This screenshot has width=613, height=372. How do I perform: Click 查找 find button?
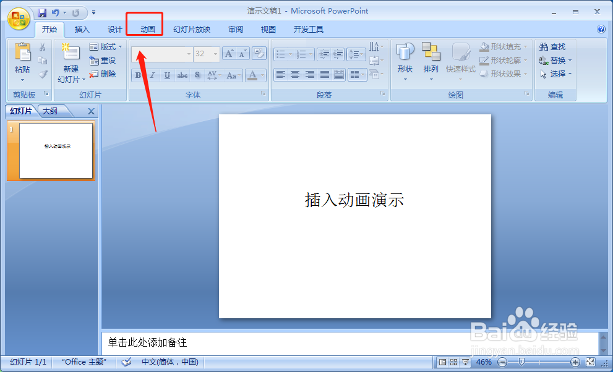[x=552, y=47]
